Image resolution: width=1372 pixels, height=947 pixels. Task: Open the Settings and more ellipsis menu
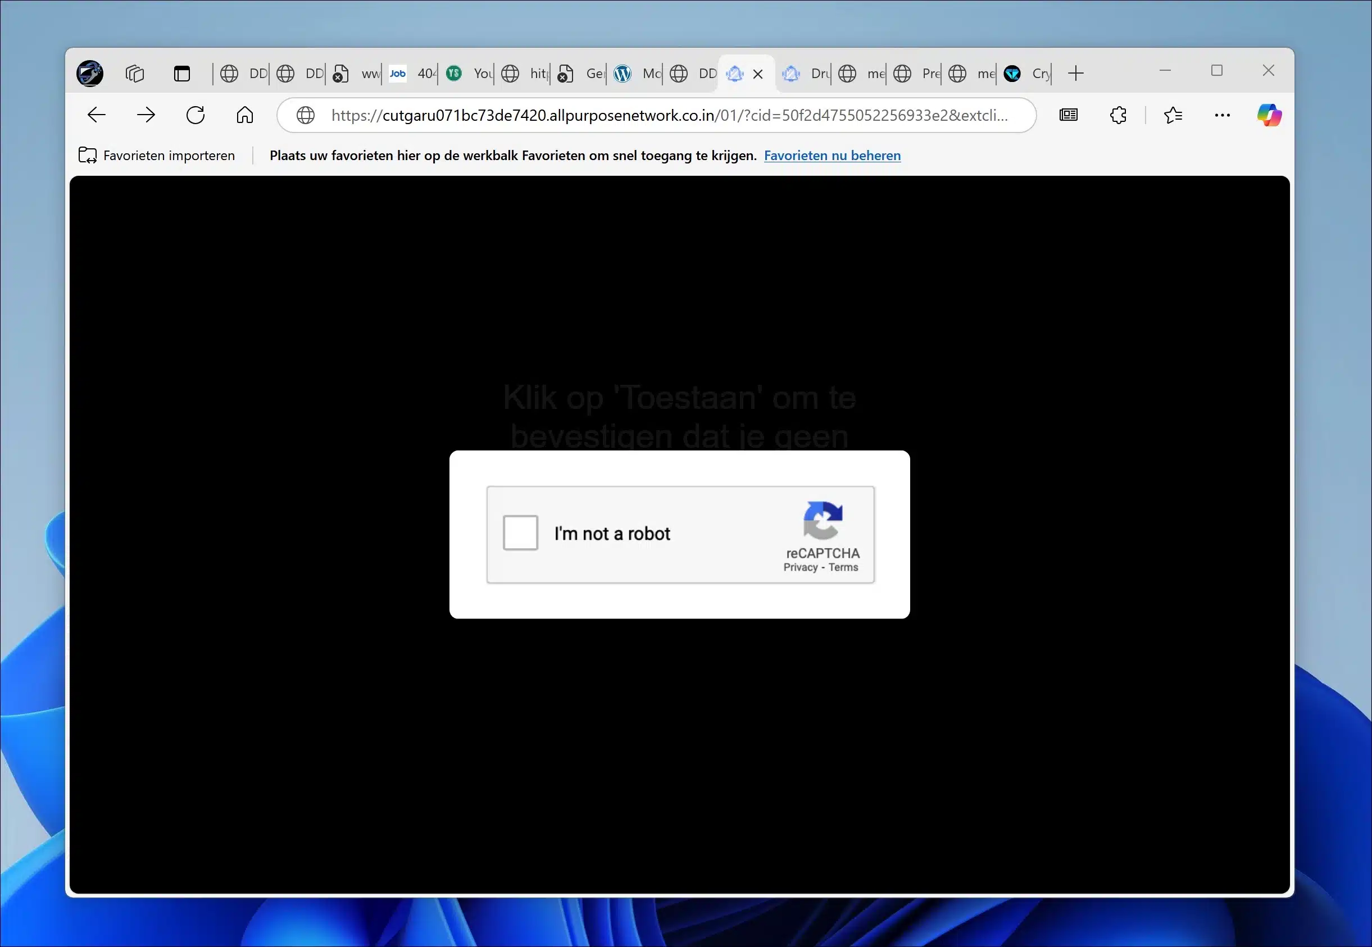tap(1222, 115)
